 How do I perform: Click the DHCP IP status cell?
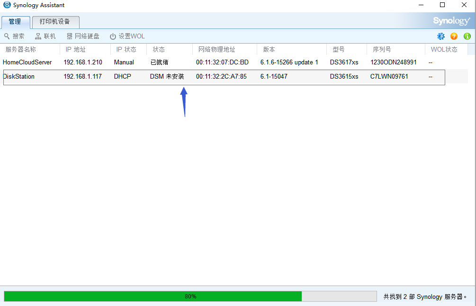122,77
